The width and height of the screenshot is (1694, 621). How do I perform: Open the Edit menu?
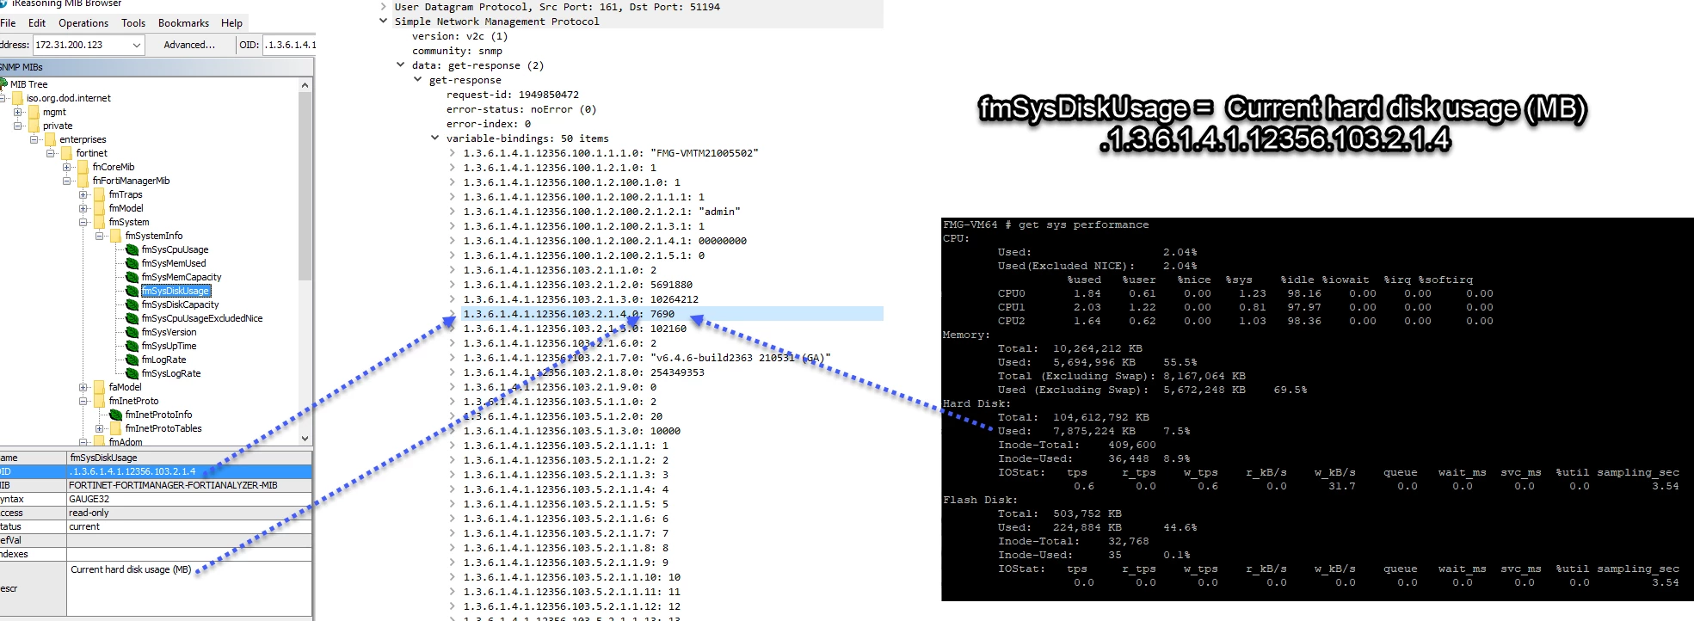coord(37,23)
